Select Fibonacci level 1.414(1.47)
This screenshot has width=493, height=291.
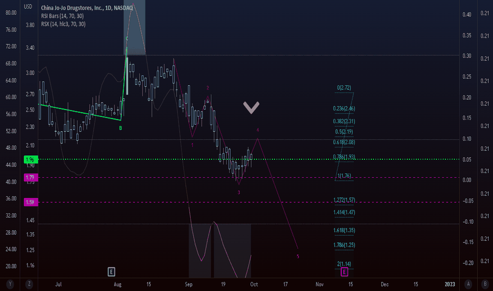[344, 212]
